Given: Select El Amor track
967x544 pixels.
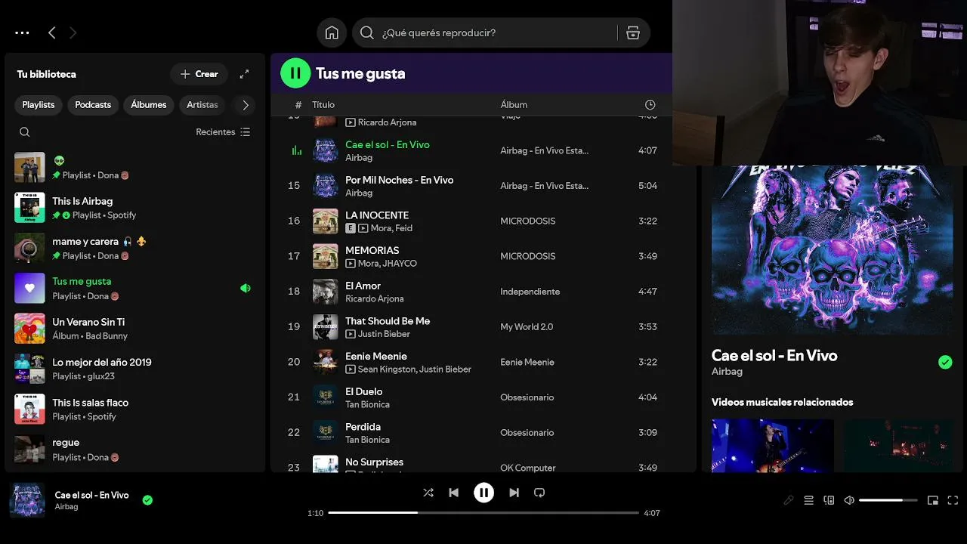Looking at the screenshot, I should coord(363,286).
